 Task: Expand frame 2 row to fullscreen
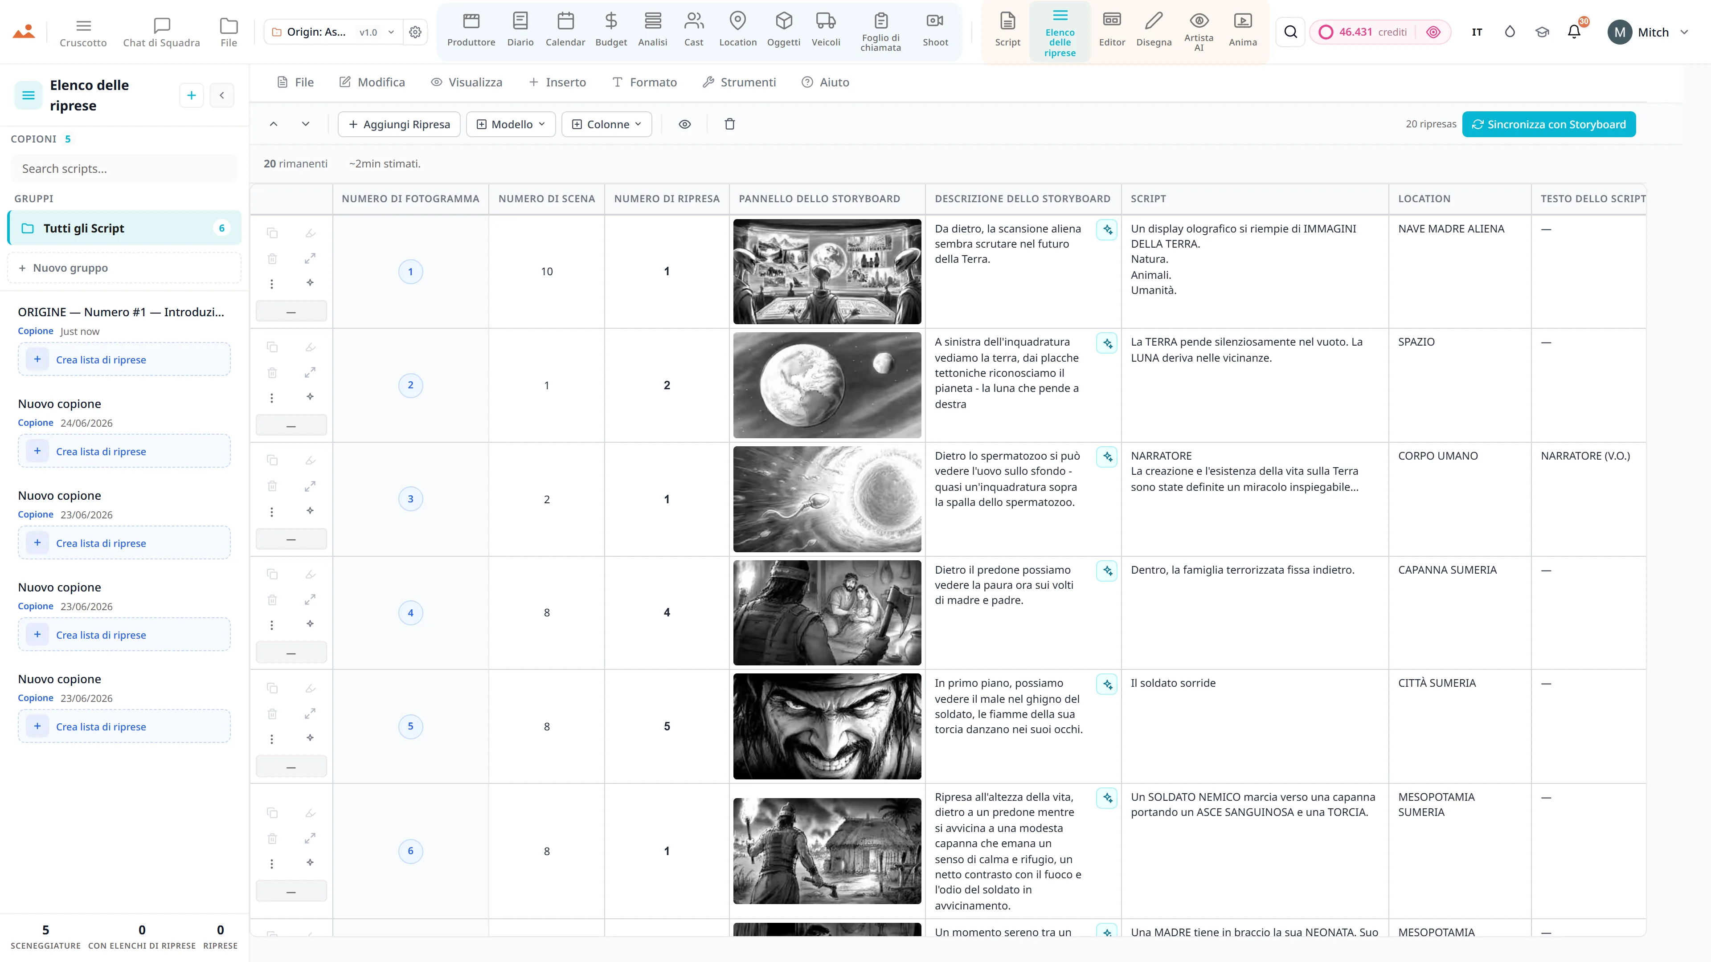(310, 372)
